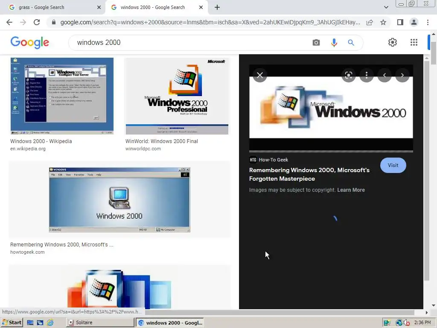Click the Learn More copyright link
Image resolution: width=437 pixels, height=328 pixels.
[351, 190]
